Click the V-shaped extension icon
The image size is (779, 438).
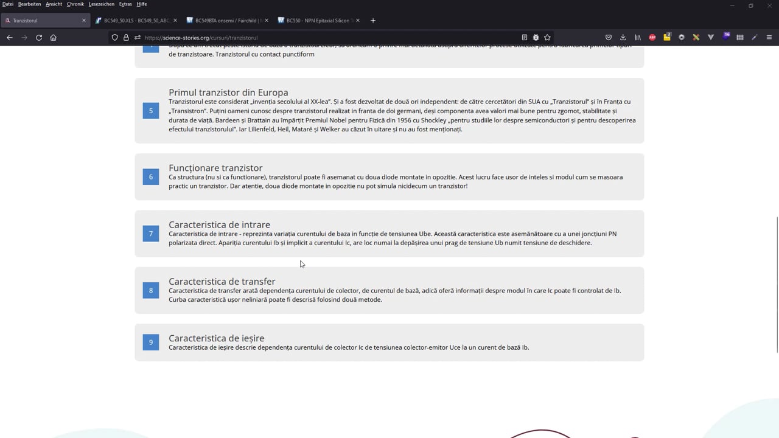coord(711,38)
